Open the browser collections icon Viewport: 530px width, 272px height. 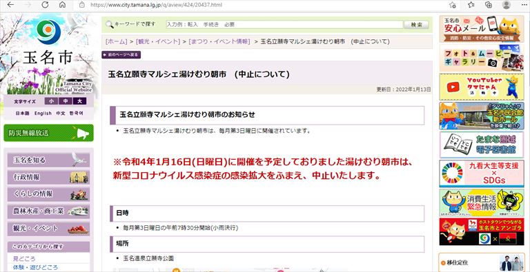coord(489,5)
